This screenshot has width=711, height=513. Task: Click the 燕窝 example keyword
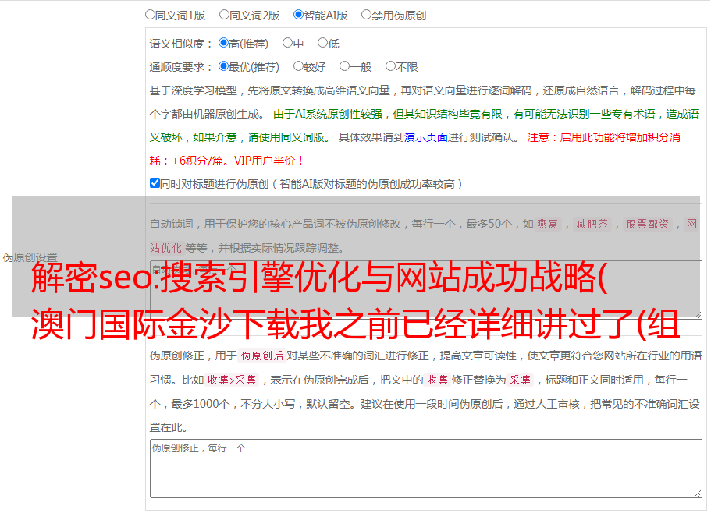(547, 224)
